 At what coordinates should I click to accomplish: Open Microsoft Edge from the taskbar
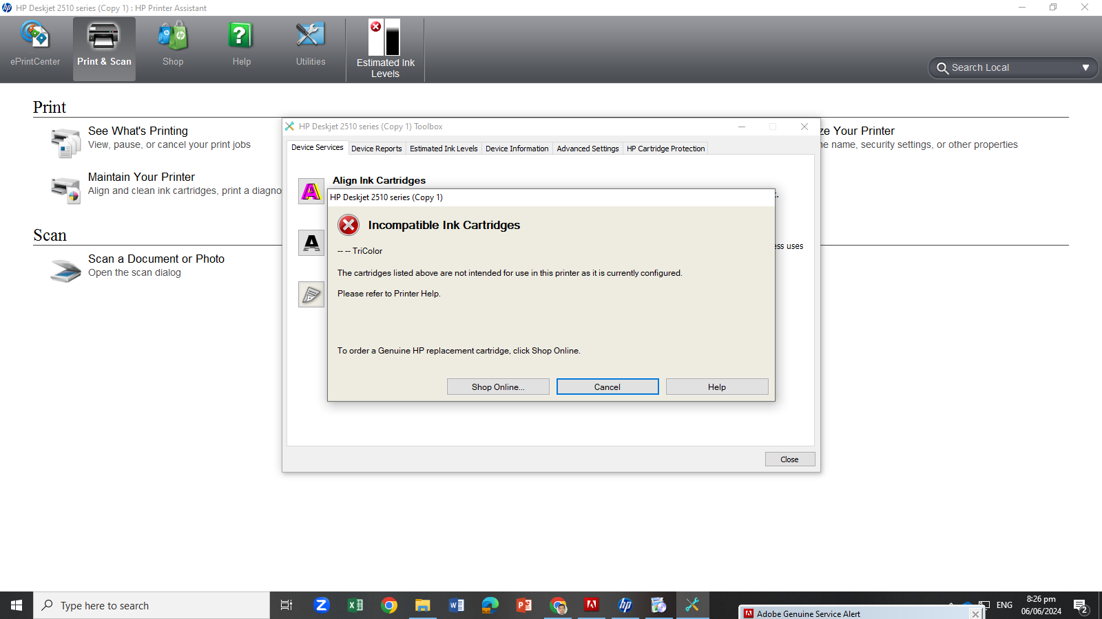pos(490,605)
